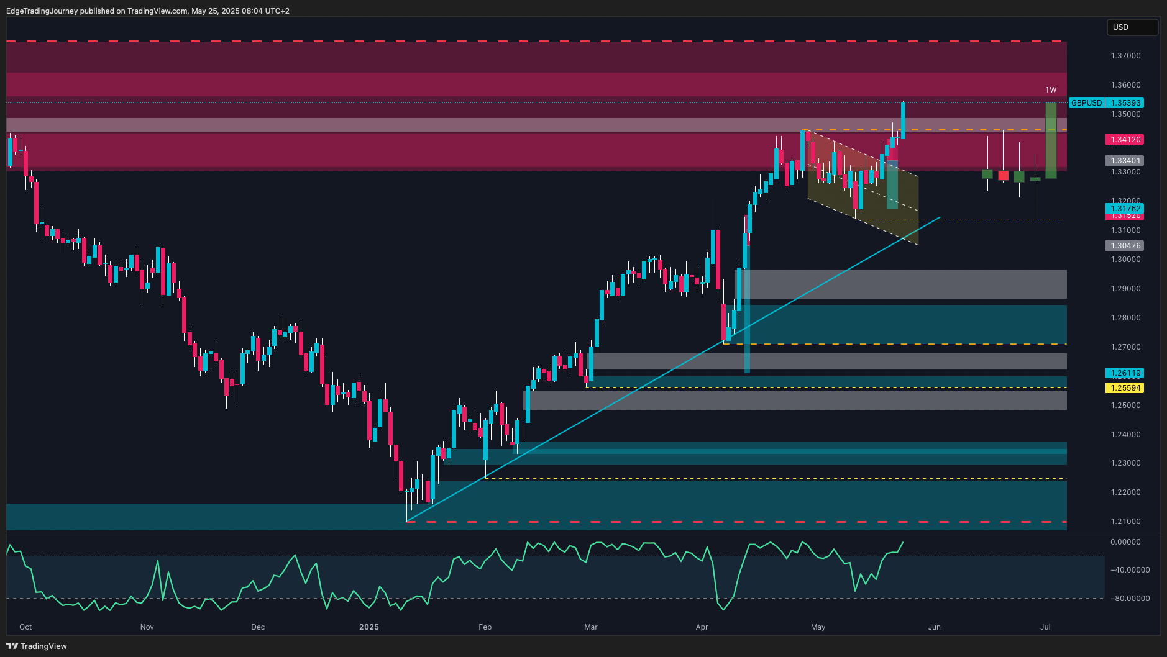Screen dimensions: 1167x657
Task: Click the 1.37000 price scale value
Action: tap(1125, 56)
